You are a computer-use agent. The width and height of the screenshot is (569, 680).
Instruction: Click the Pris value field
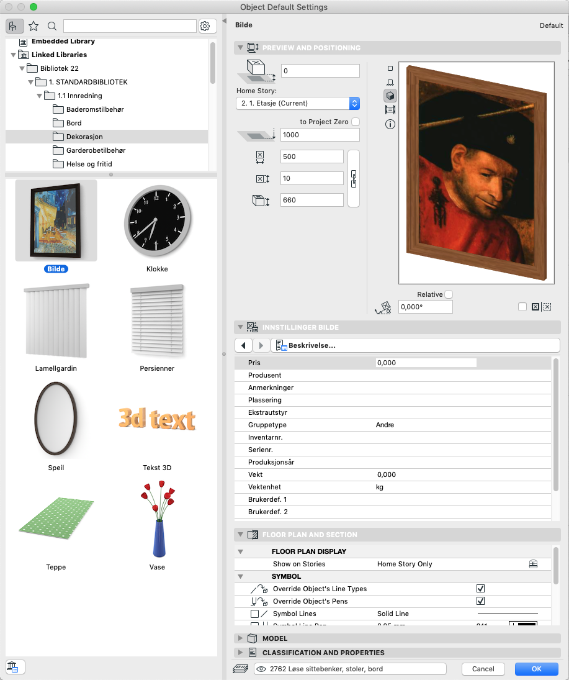click(426, 363)
